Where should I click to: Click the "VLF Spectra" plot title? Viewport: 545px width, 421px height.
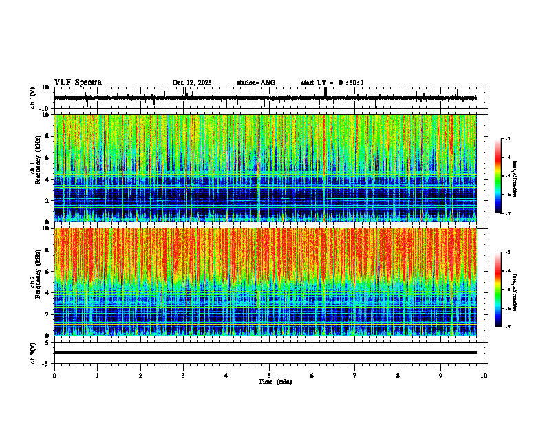pyautogui.click(x=78, y=83)
